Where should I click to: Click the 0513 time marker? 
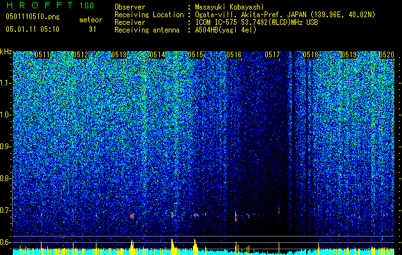tap(119, 55)
